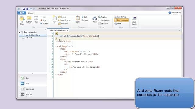Select robots.txt in file tree
This screenshot has height=109, width=195.
[x=29, y=38]
